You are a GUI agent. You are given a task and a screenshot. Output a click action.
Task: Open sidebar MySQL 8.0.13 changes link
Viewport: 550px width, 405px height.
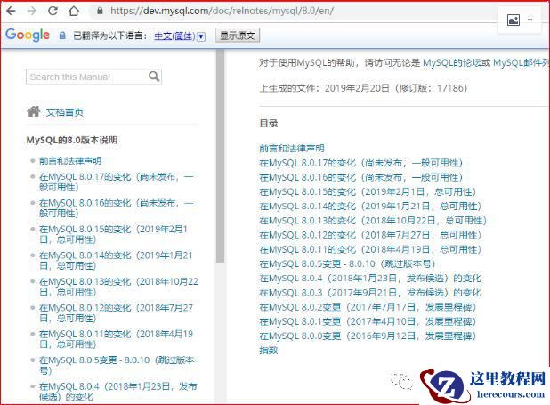(118, 287)
